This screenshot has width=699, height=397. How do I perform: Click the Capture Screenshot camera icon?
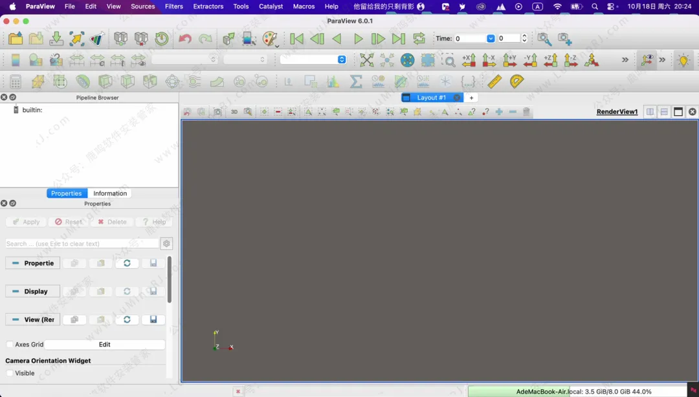click(217, 112)
